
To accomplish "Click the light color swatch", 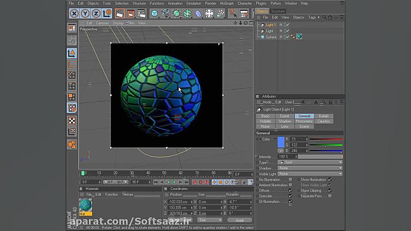I will pyautogui.click(x=281, y=142).
